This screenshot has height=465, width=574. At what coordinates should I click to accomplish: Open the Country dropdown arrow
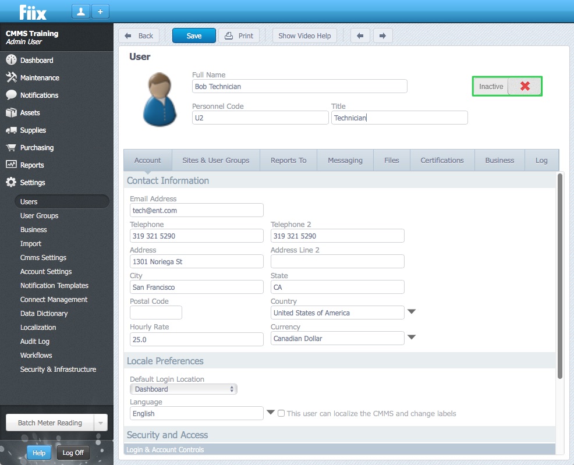pos(412,312)
